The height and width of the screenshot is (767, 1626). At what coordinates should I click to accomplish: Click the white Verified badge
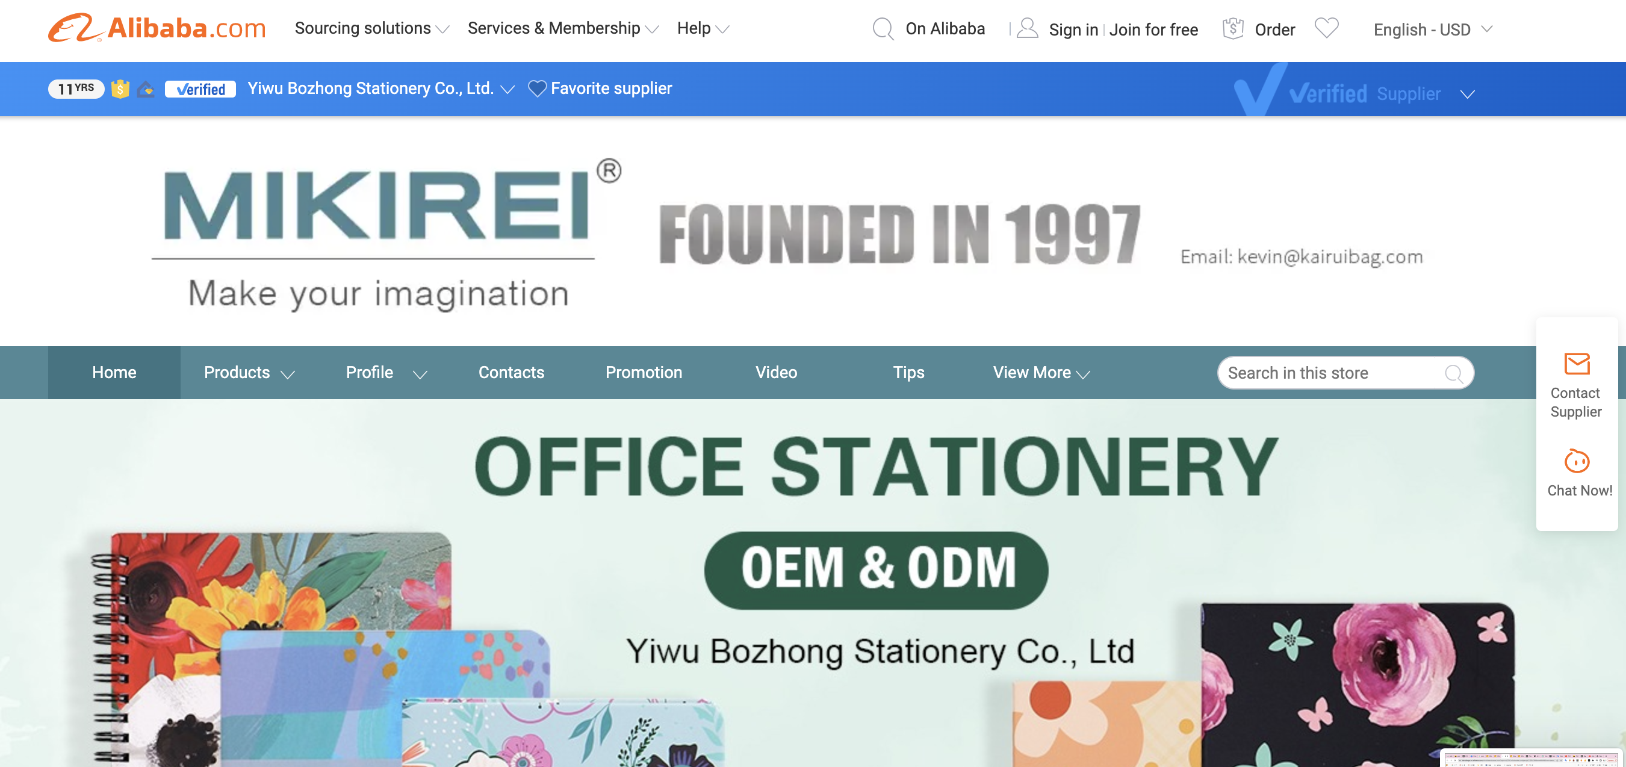point(200,89)
